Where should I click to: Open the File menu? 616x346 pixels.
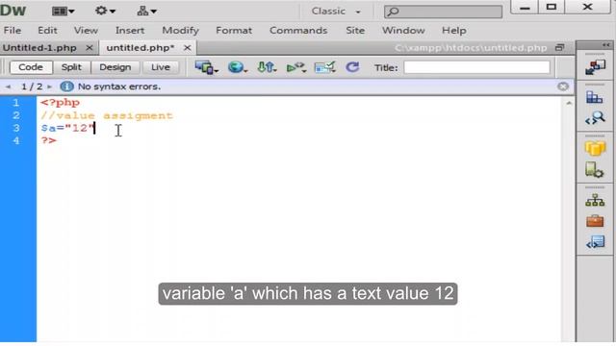(x=13, y=30)
